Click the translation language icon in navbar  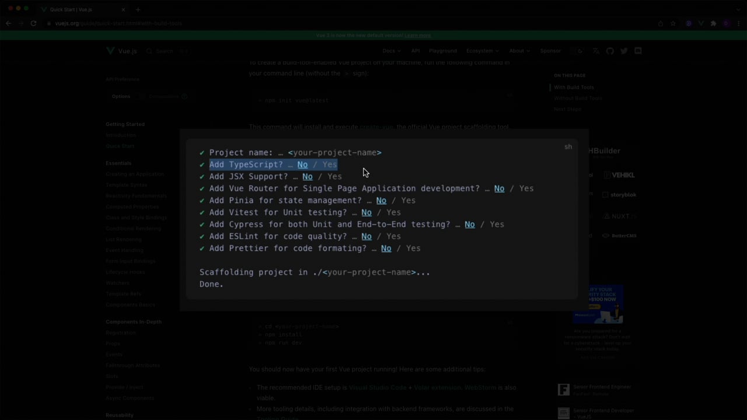[x=596, y=51]
